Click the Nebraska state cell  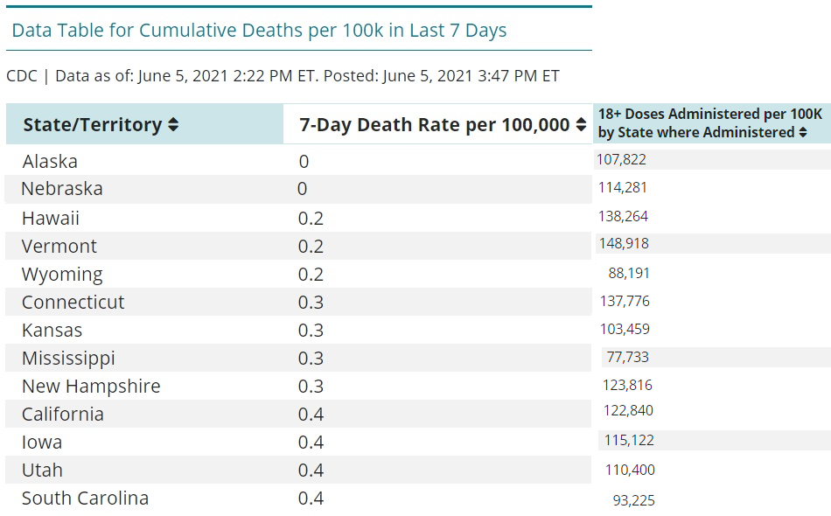point(62,189)
